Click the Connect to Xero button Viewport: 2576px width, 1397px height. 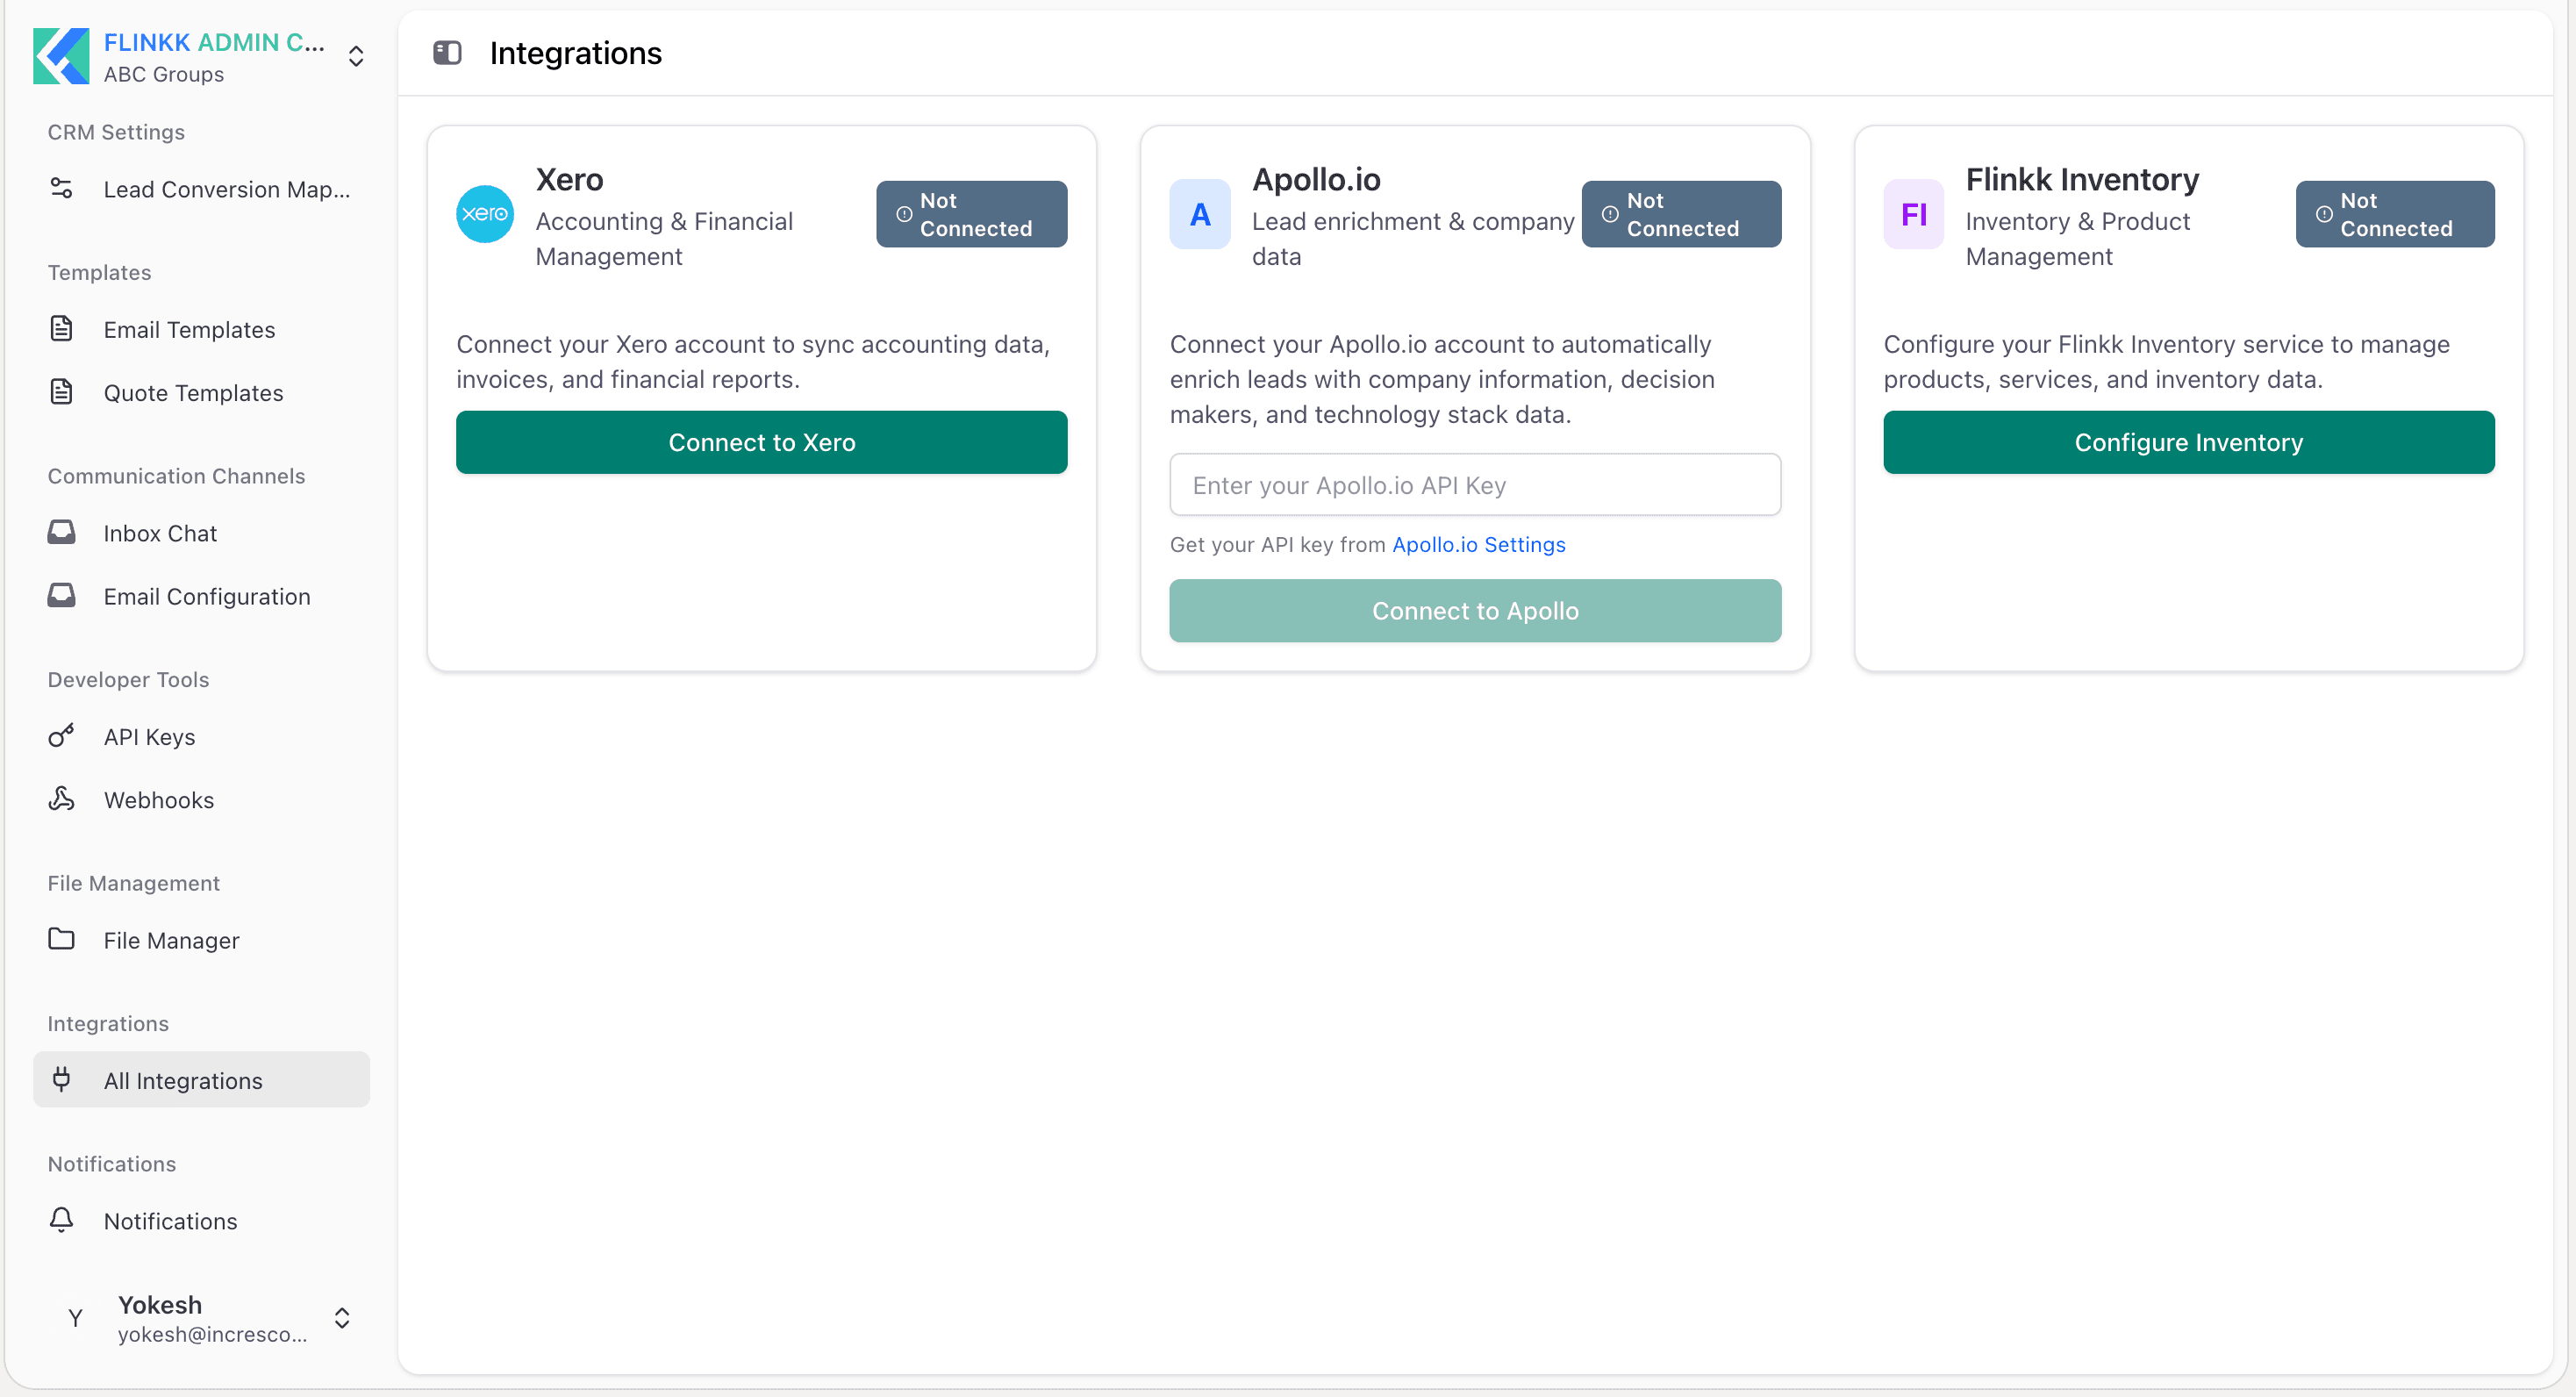pyautogui.click(x=761, y=442)
